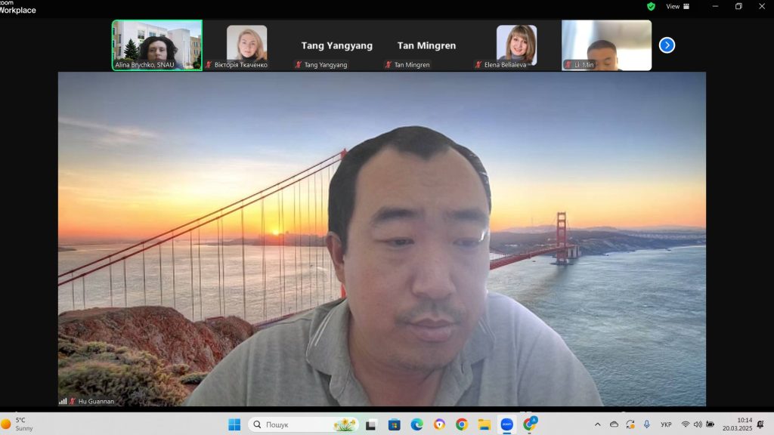Switch the УКР keyboard language indicator
Image resolution: width=774 pixels, height=435 pixels.
[666, 424]
